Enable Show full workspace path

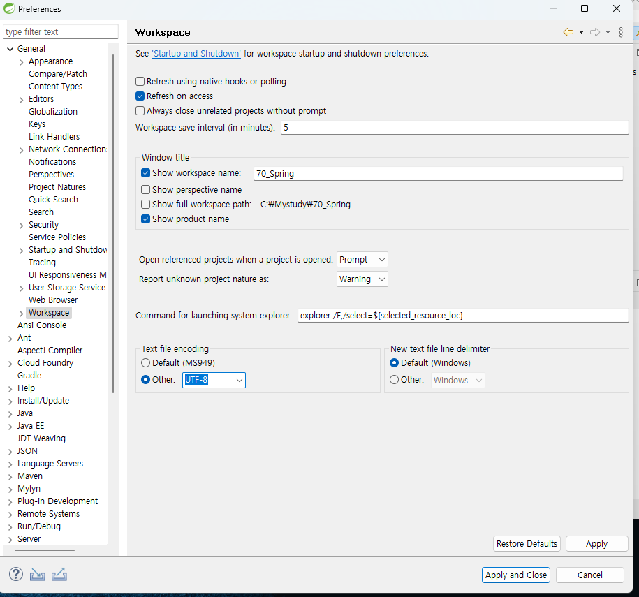[x=145, y=204]
